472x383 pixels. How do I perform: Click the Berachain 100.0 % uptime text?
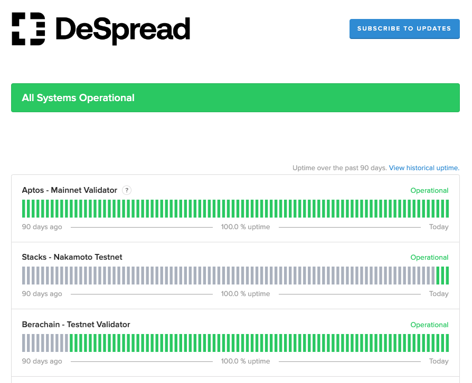[x=246, y=361]
